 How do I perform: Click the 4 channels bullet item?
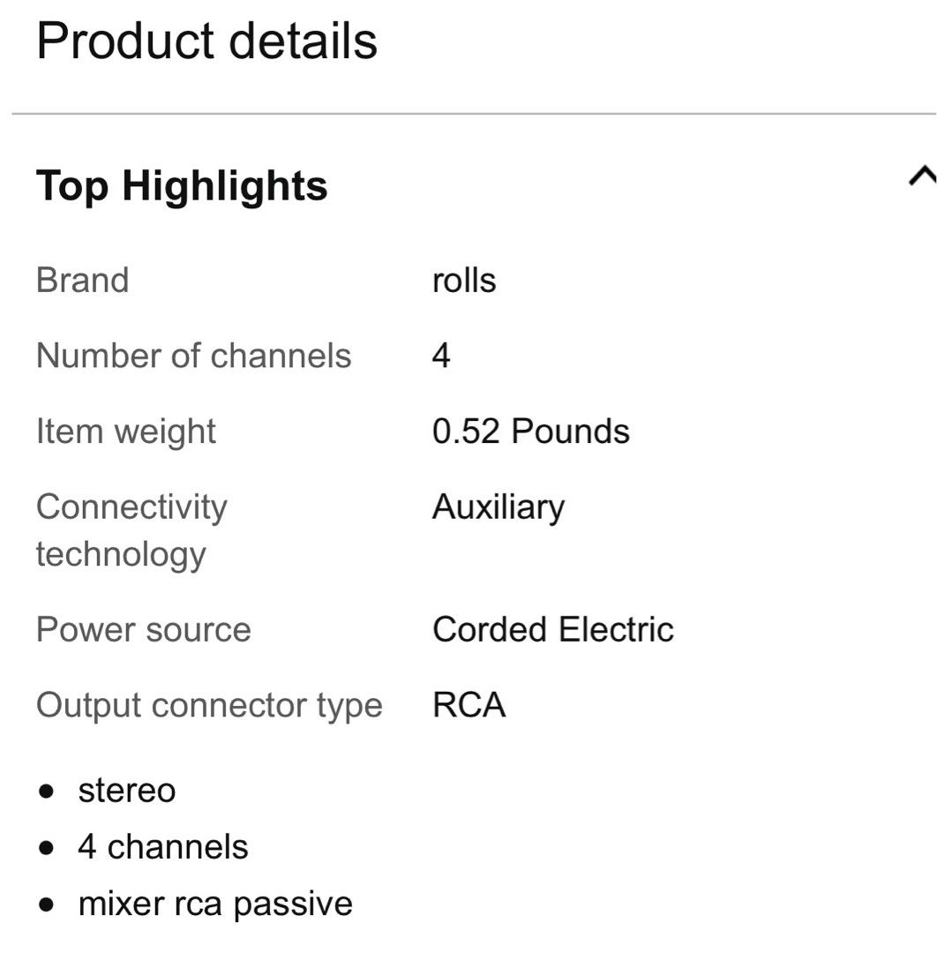[162, 847]
